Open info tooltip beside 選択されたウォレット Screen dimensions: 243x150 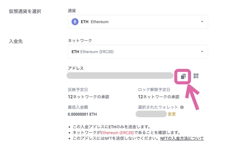point(182,107)
